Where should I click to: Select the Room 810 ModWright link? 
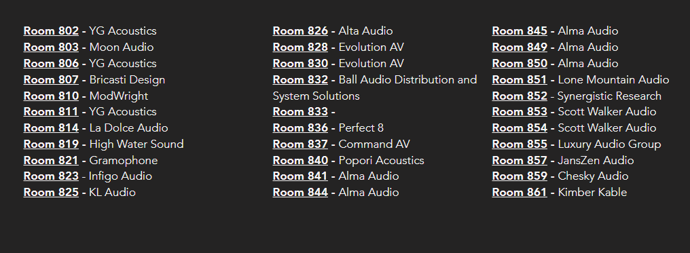pos(51,96)
